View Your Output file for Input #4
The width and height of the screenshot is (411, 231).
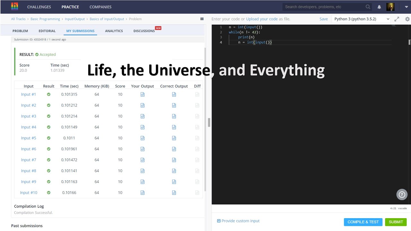143,127
